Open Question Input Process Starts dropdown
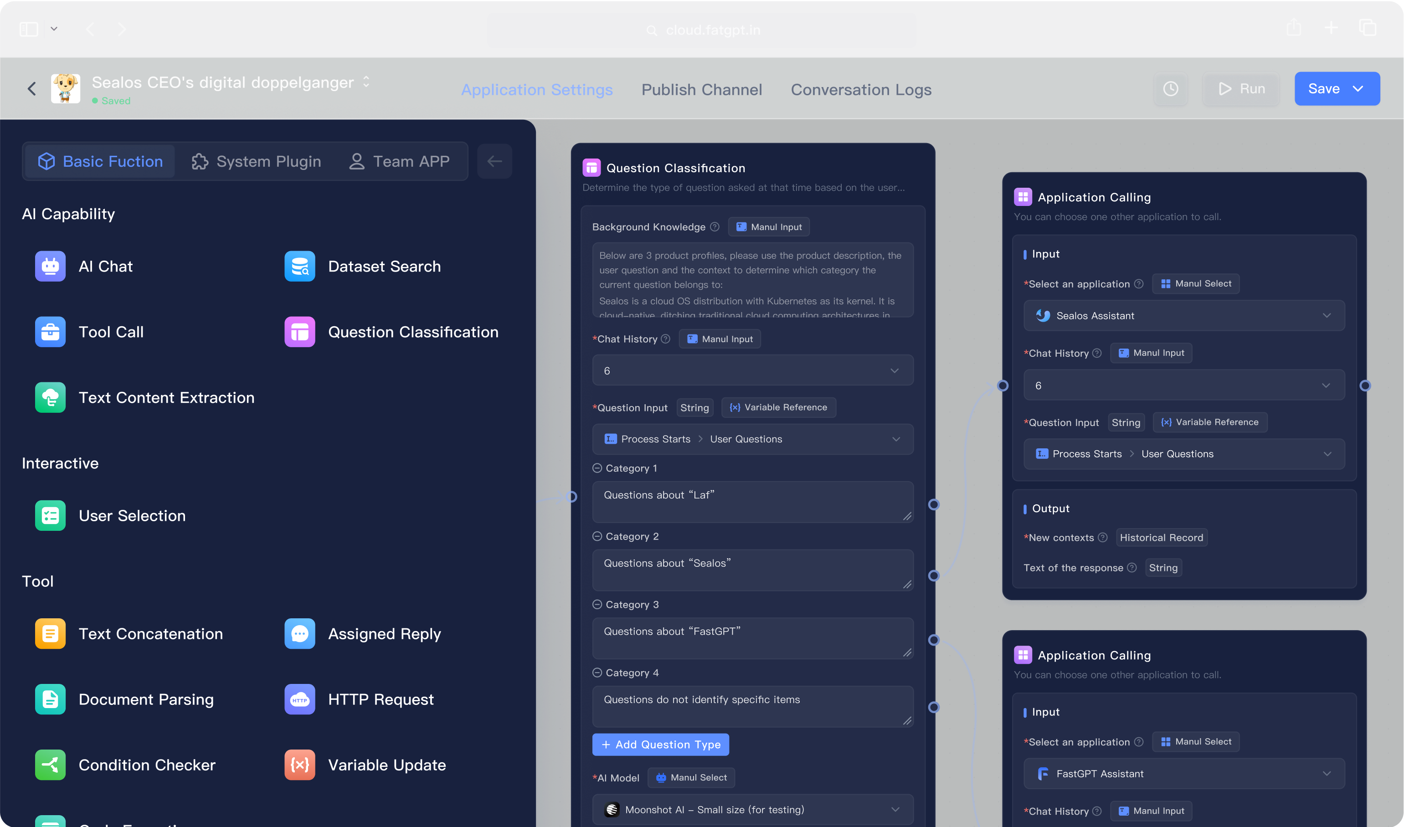The image size is (1404, 827). tap(752, 439)
